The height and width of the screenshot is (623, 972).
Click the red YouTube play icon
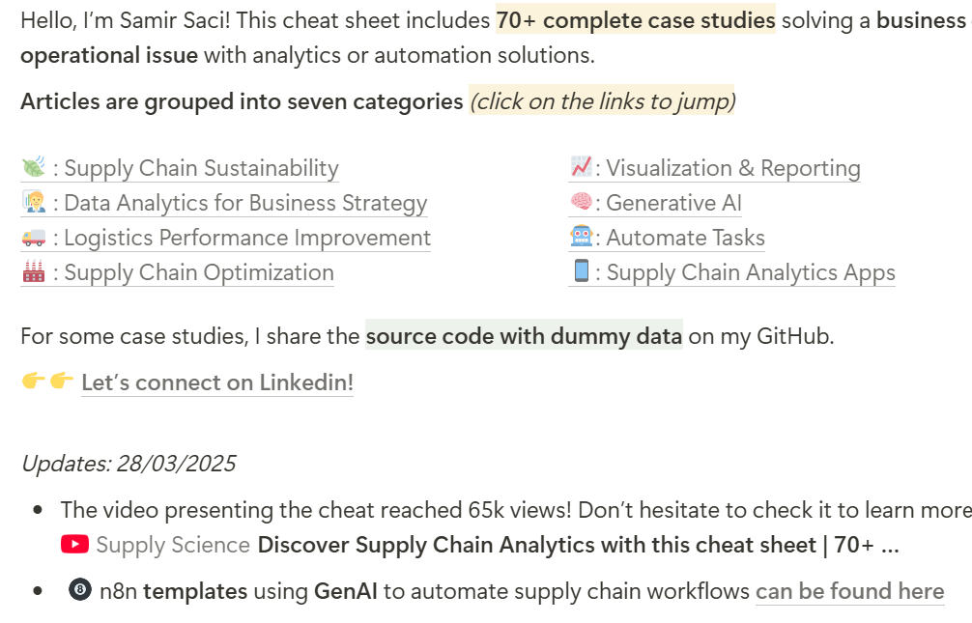pos(74,545)
